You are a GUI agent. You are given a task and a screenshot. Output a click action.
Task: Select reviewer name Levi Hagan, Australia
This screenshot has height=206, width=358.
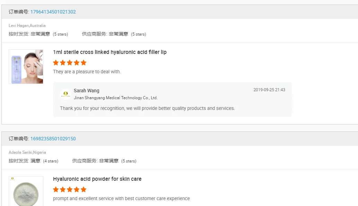[27, 26]
